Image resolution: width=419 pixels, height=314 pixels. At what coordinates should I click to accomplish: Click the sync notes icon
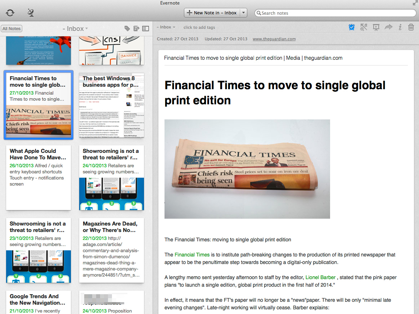[10, 13]
